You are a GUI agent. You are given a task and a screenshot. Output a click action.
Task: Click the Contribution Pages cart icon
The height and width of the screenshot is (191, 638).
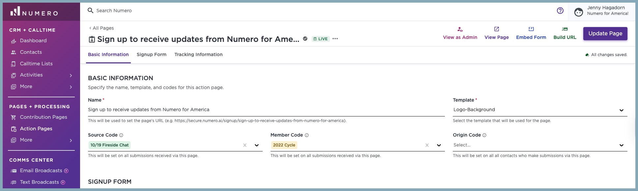point(14,117)
